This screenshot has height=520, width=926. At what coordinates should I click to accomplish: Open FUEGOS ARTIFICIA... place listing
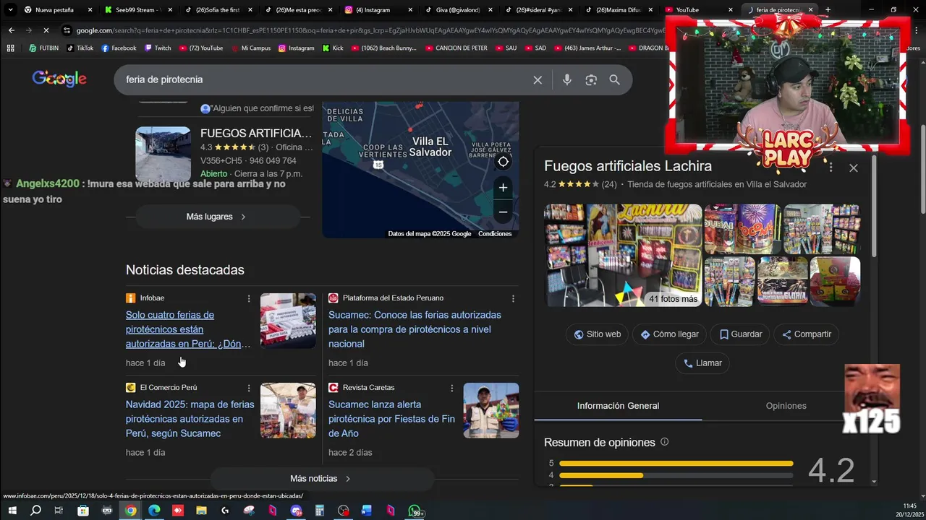tap(256, 134)
